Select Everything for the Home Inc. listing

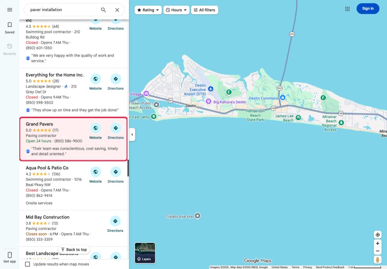click(x=55, y=75)
